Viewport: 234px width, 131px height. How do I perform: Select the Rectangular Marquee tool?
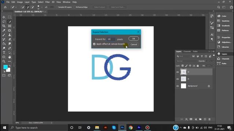10,17
